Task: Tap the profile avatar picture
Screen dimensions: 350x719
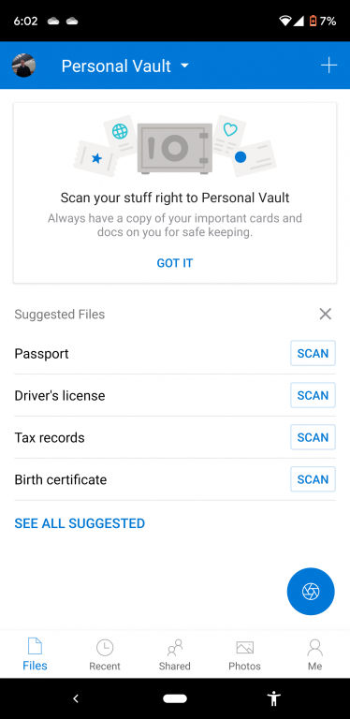Action: point(23,66)
